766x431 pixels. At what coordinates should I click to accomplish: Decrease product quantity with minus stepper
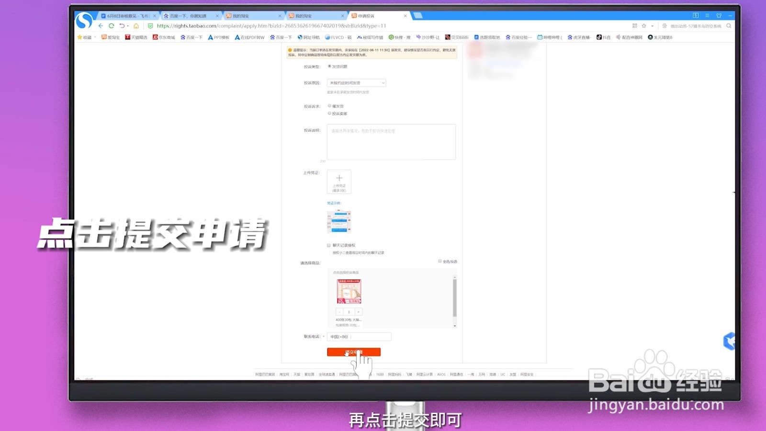pyautogui.click(x=339, y=312)
